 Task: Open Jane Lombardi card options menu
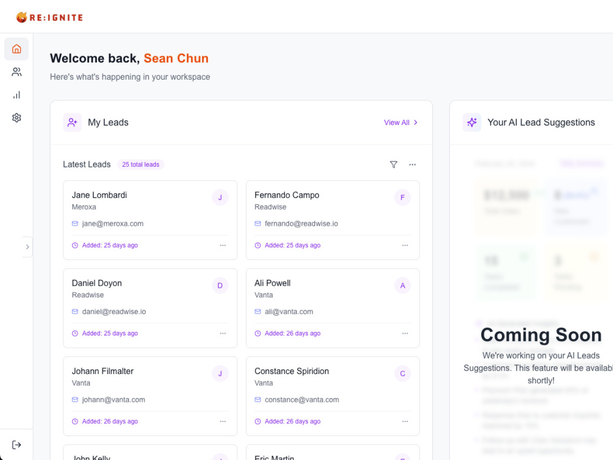pos(223,245)
